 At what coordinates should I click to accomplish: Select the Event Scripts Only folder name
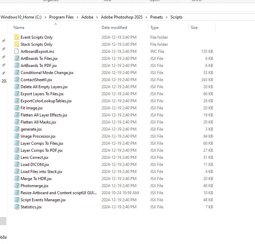(x=36, y=37)
